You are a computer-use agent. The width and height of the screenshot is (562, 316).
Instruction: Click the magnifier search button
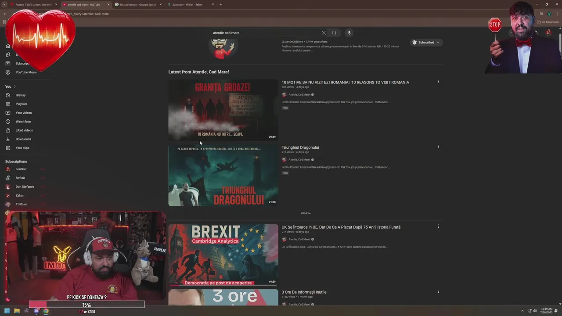pos(334,33)
